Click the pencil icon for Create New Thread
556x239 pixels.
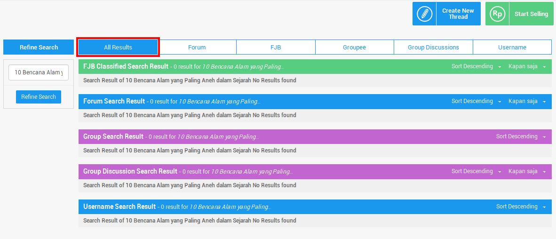[x=424, y=14]
